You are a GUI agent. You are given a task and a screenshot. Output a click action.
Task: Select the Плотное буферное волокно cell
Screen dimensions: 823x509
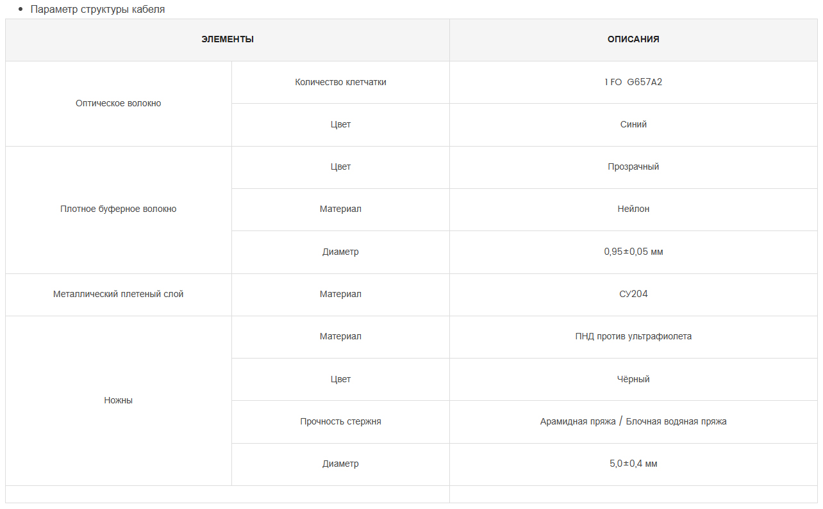(119, 209)
